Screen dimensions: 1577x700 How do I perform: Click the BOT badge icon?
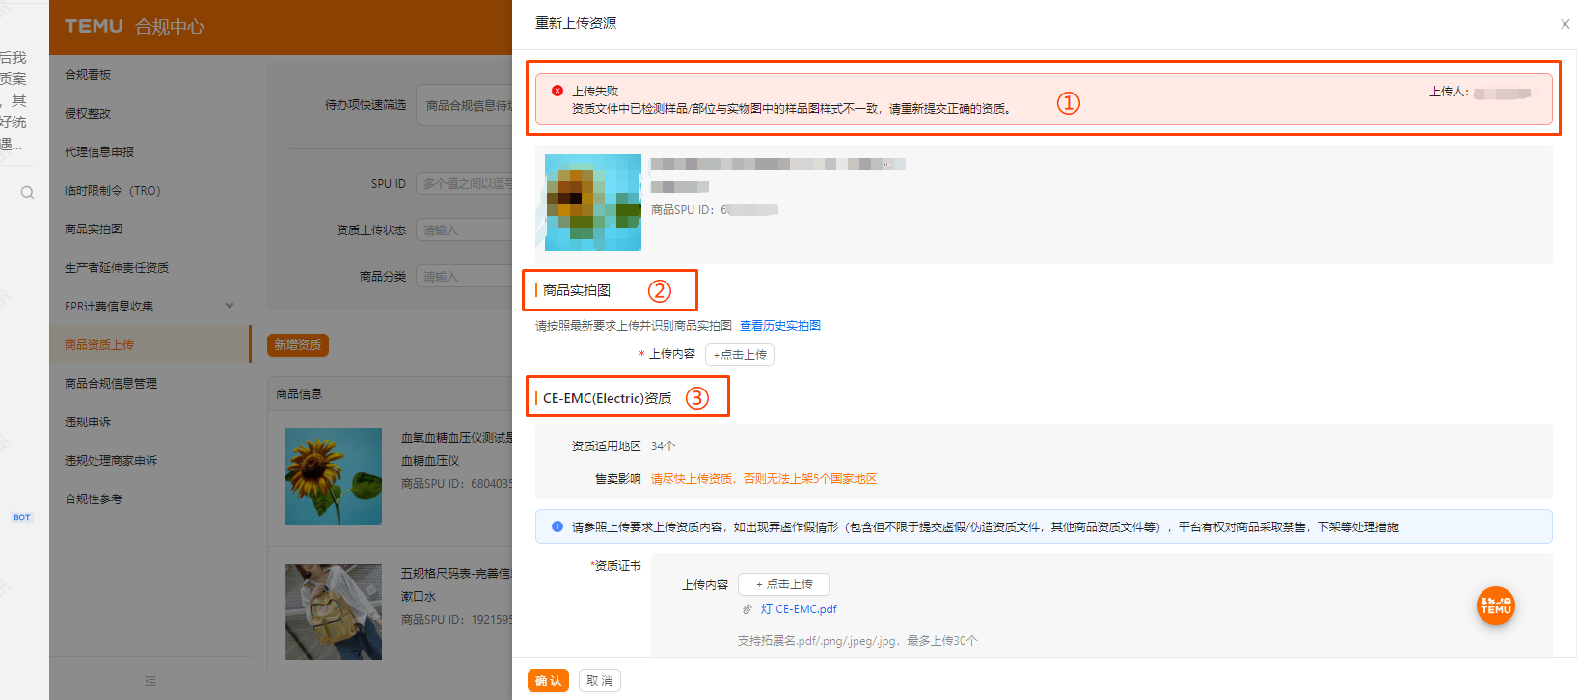(21, 518)
